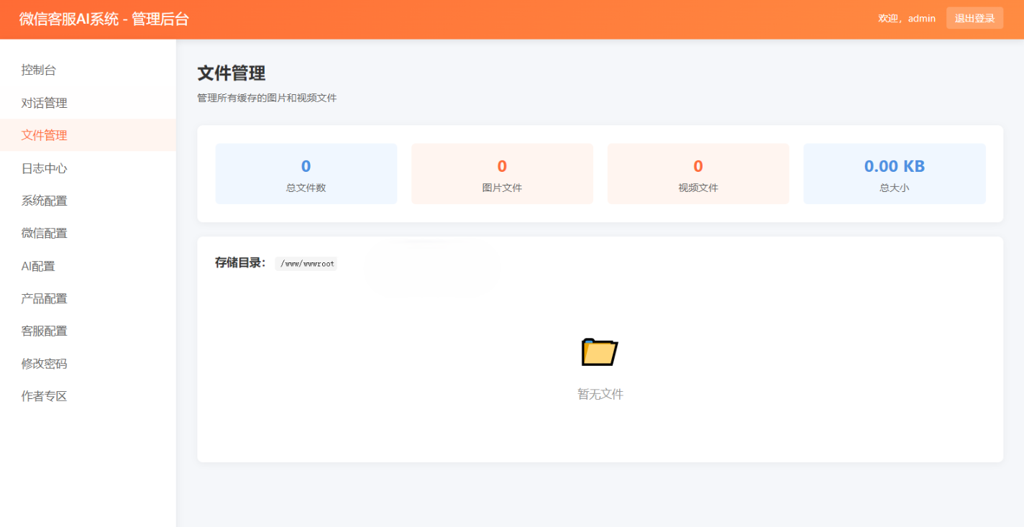The image size is (1024, 527).
Task: Visit 作者专区 in sidebar
Action: coord(44,396)
